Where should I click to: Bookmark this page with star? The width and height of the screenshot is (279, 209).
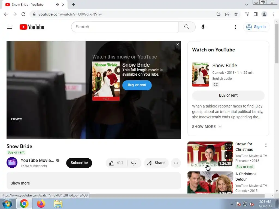coord(236,14)
